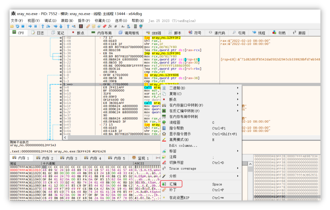Click the memory dump scrollbar up arrow
Image resolution: width=330 pixels, height=210 pixels.
pos(250,164)
